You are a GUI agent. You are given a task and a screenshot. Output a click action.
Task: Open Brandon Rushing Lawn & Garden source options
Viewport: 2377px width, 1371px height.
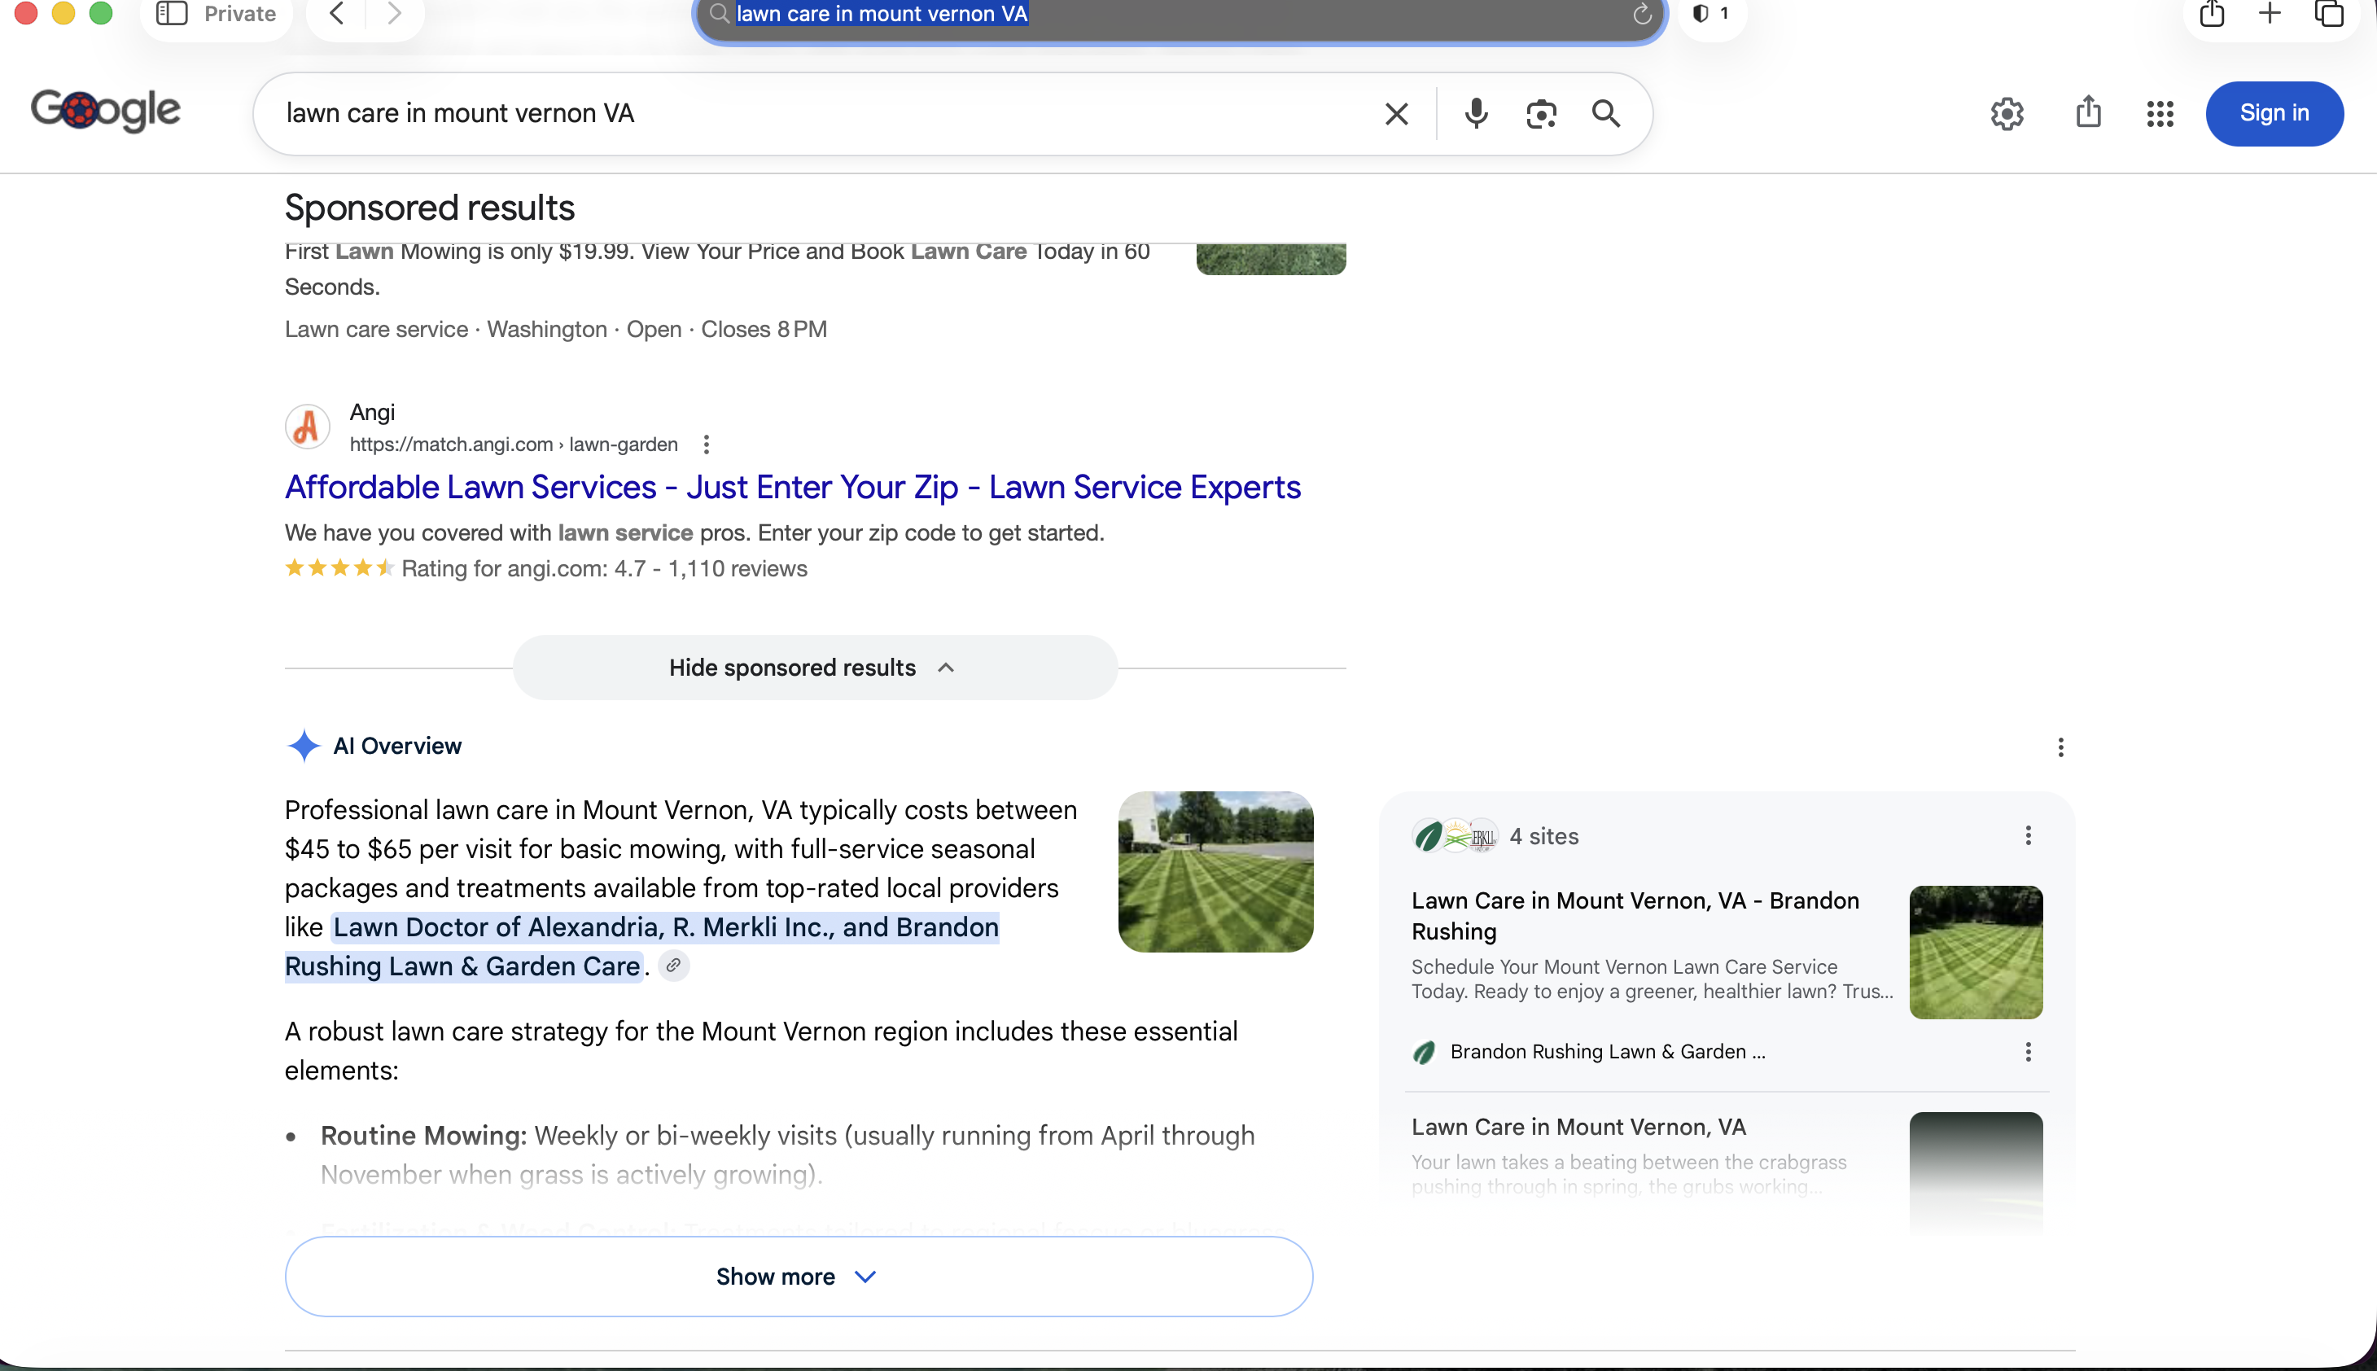[x=2028, y=1052]
